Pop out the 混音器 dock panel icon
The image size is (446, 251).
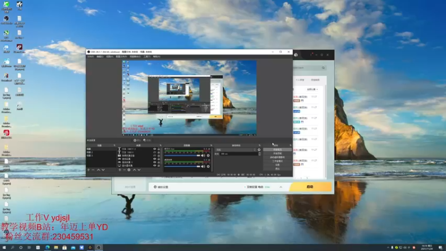pyautogui.click(x=211, y=146)
